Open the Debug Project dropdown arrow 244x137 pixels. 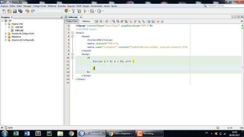click(95, 11)
